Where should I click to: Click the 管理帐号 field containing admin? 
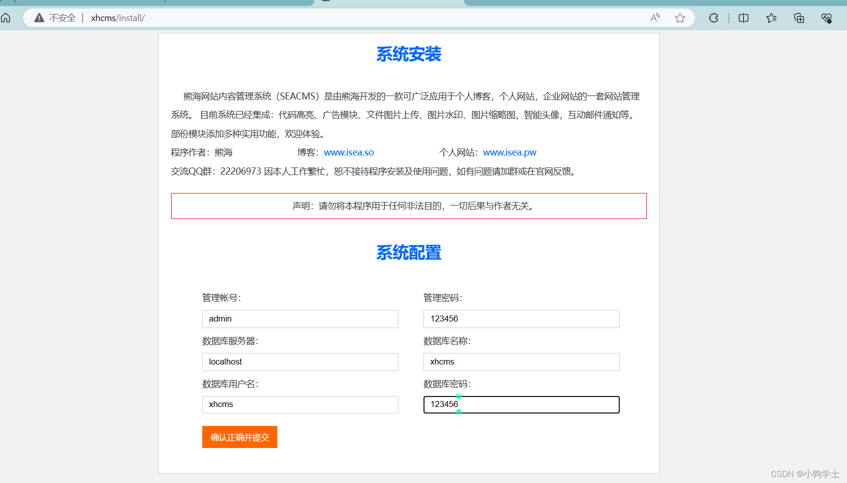[x=300, y=319]
